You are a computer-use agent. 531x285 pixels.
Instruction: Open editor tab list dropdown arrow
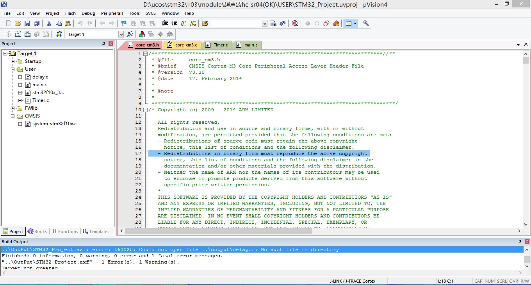coord(519,45)
